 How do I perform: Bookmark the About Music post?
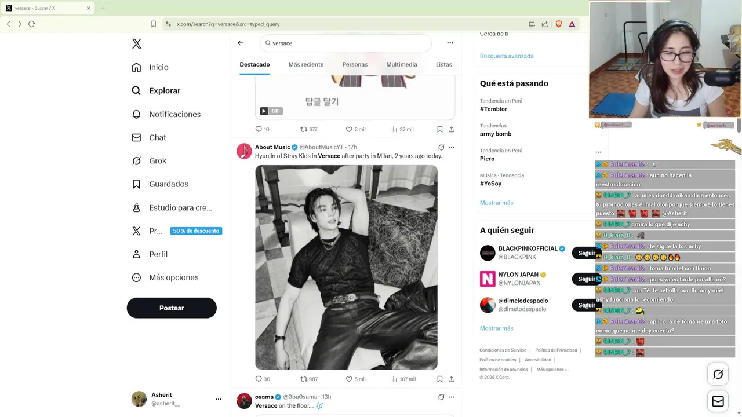click(439, 379)
